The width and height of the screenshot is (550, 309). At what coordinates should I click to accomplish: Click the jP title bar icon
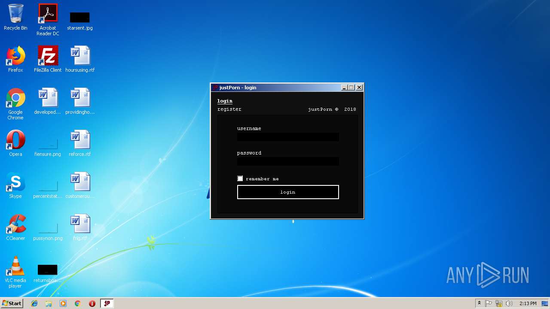tap(215, 88)
